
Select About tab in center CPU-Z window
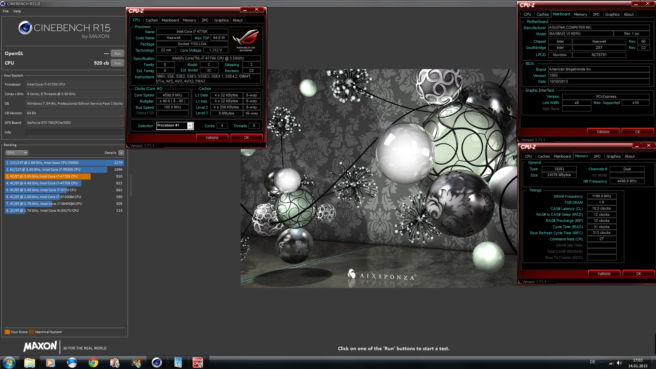238,20
